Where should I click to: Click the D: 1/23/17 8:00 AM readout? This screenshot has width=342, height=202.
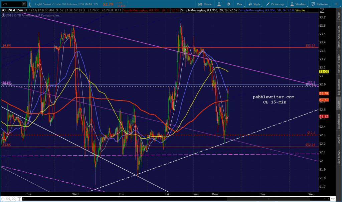click(39, 10)
